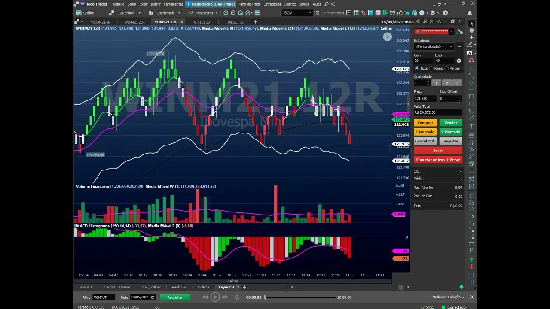Adjust Quantidade with its stepper arrows

tap(428, 83)
